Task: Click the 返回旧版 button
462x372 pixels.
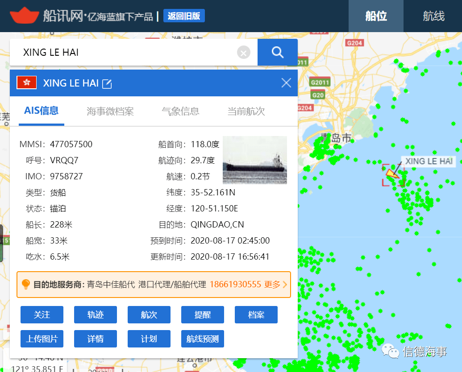Action: pos(184,16)
